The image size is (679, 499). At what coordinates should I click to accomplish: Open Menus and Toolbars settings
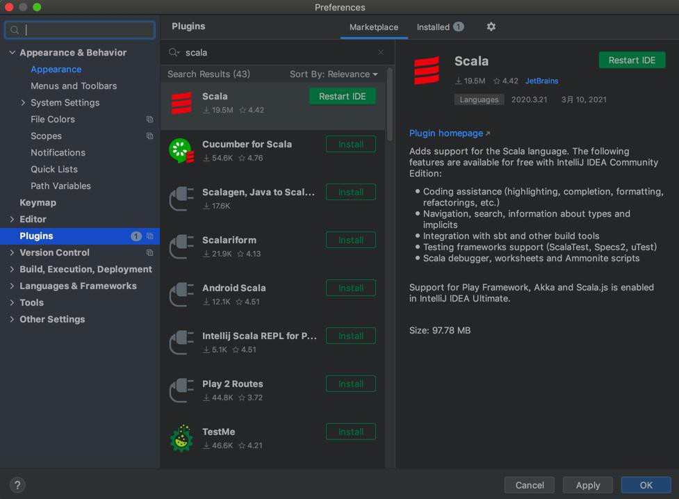(x=74, y=85)
